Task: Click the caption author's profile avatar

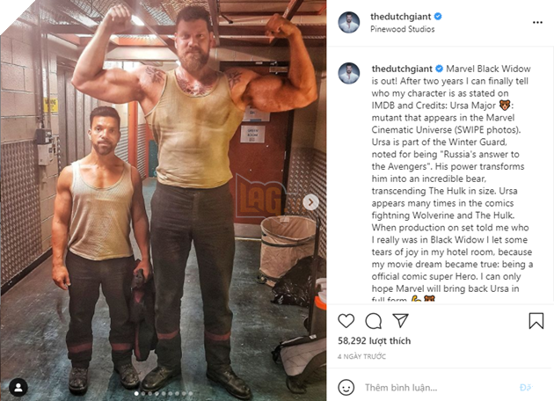Action: tap(349, 74)
